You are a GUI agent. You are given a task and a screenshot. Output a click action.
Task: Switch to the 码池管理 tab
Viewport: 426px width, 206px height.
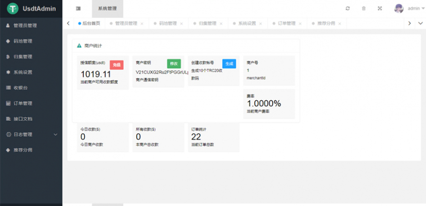click(x=167, y=23)
